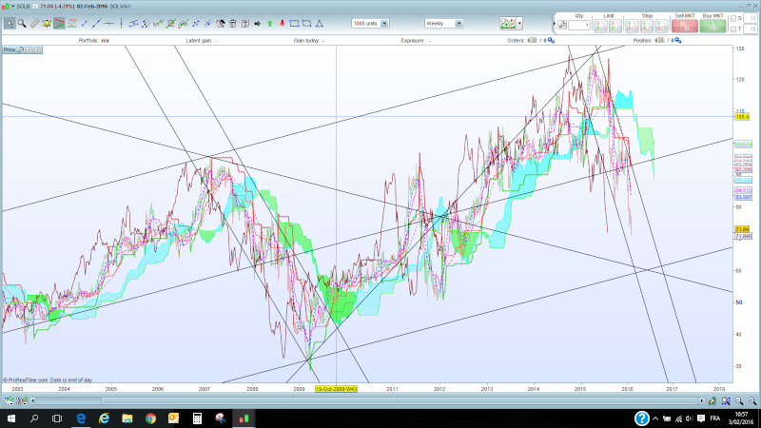Open the magnifier next to Orders count
Image resolution: width=761 pixels, height=428 pixels.
point(551,40)
